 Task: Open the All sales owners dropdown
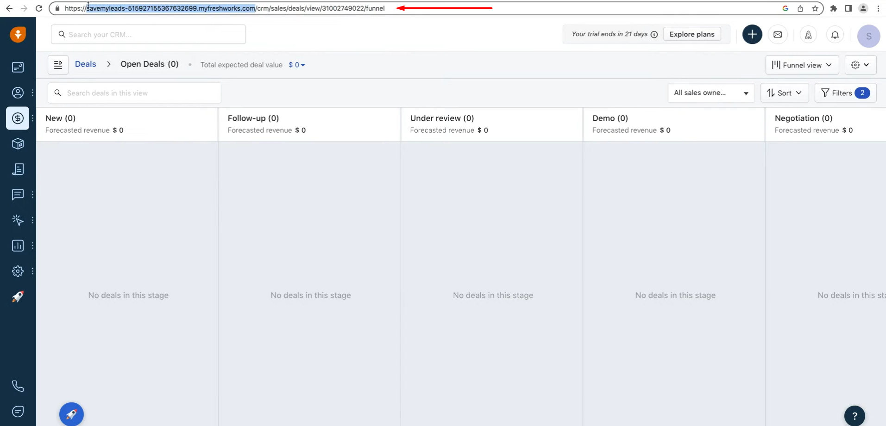[710, 93]
